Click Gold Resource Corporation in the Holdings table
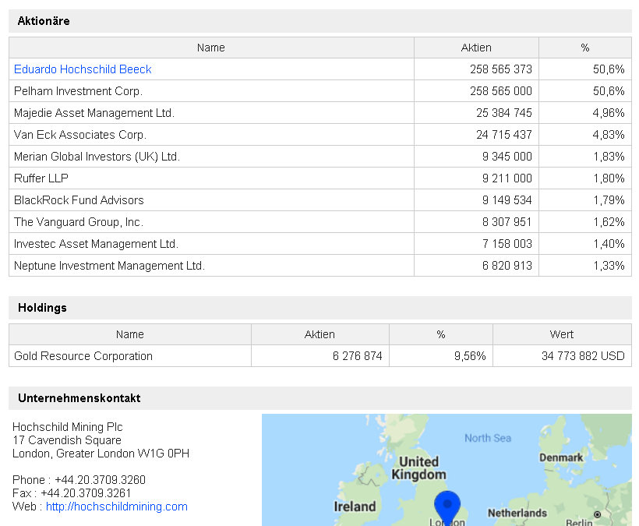639x526 pixels. click(x=83, y=356)
